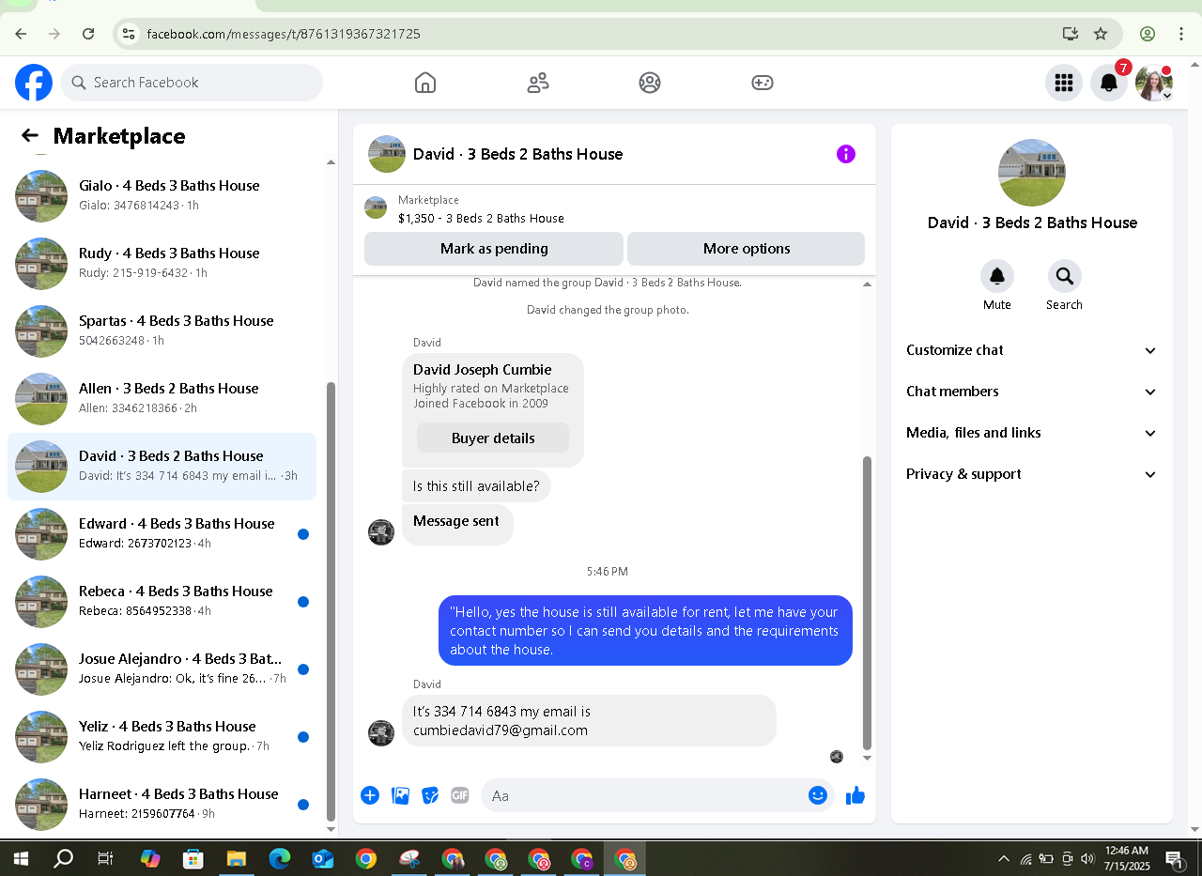Screen dimensions: 1202x876
Task: View site information icon in address bar
Action: point(130,34)
